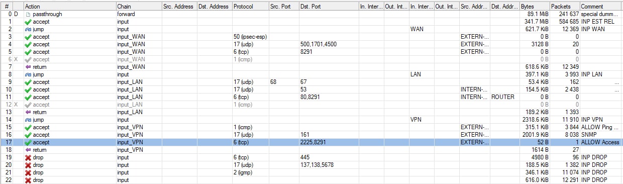Sort by the Action column header
This screenshot has height=184, width=623.
click(69, 7)
